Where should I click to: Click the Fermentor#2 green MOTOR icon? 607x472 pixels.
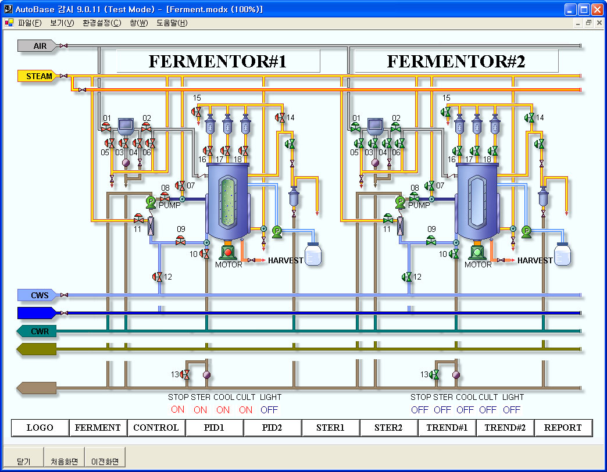[477, 252]
